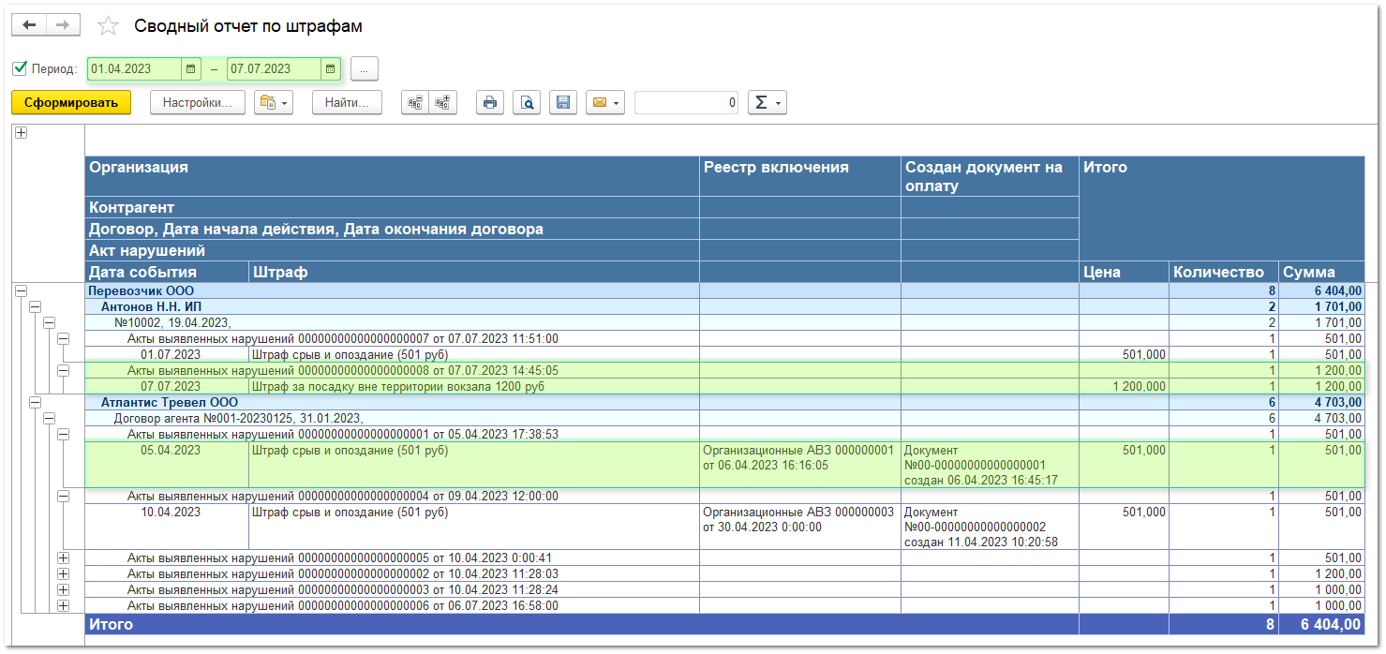Open calendar for start date 01.04.2023
The width and height of the screenshot is (1386, 654).
pos(190,68)
